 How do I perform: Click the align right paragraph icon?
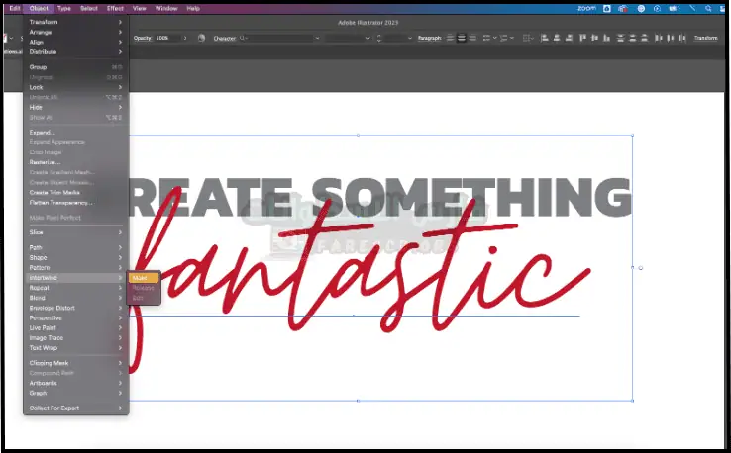(473, 38)
